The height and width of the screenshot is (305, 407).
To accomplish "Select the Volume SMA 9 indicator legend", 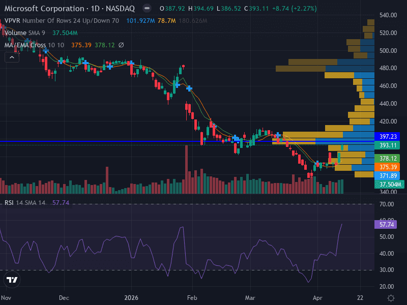I will pos(24,33).
